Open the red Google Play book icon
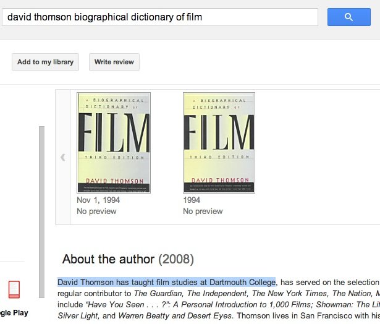Image resolution: width=380 pixels, height=324 pixels. tap(14, 289)
